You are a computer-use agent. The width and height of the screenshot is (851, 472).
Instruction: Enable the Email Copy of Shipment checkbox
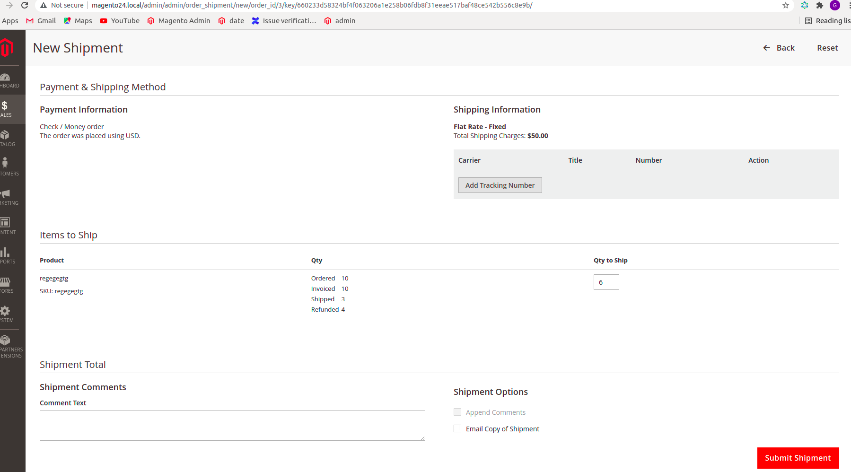pyautogui.click(x=457, y=428)
